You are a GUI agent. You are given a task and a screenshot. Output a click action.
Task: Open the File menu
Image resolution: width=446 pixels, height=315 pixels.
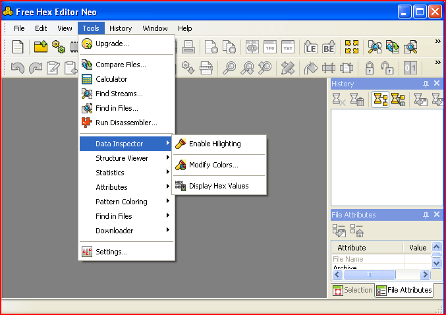pyautogui.click(x=19, y=28)
